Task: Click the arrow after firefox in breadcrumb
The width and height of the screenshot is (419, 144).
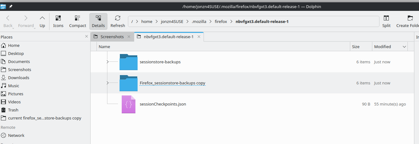Action: [231, 21]
